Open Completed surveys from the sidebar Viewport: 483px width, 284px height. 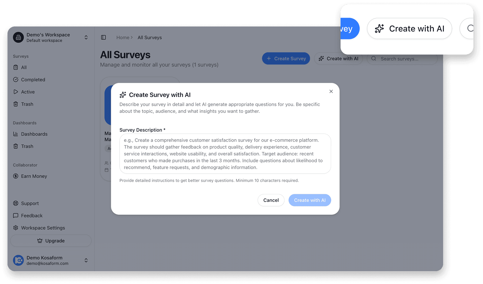(x=33, y=79)
